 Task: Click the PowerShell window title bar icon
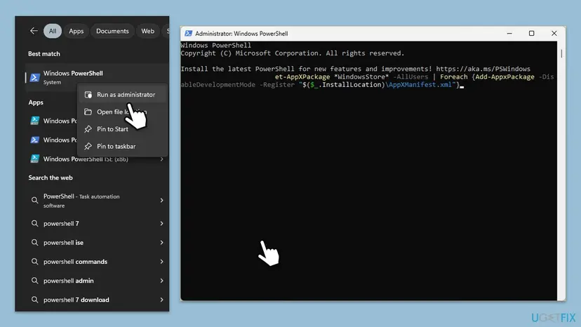click(188, 34)
